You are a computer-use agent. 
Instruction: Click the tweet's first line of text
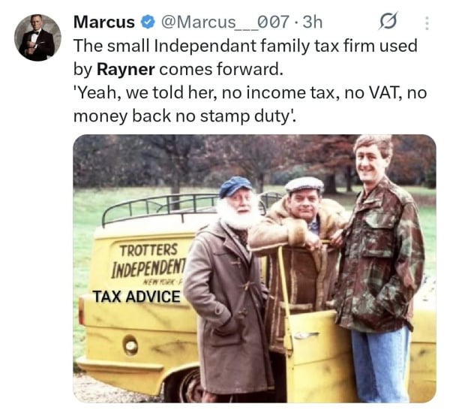[245, 46]
